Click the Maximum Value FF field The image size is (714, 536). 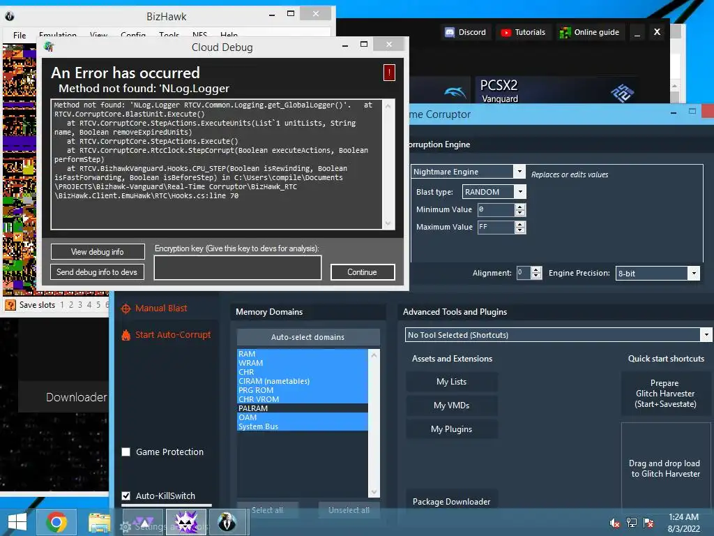coord(496,227)
